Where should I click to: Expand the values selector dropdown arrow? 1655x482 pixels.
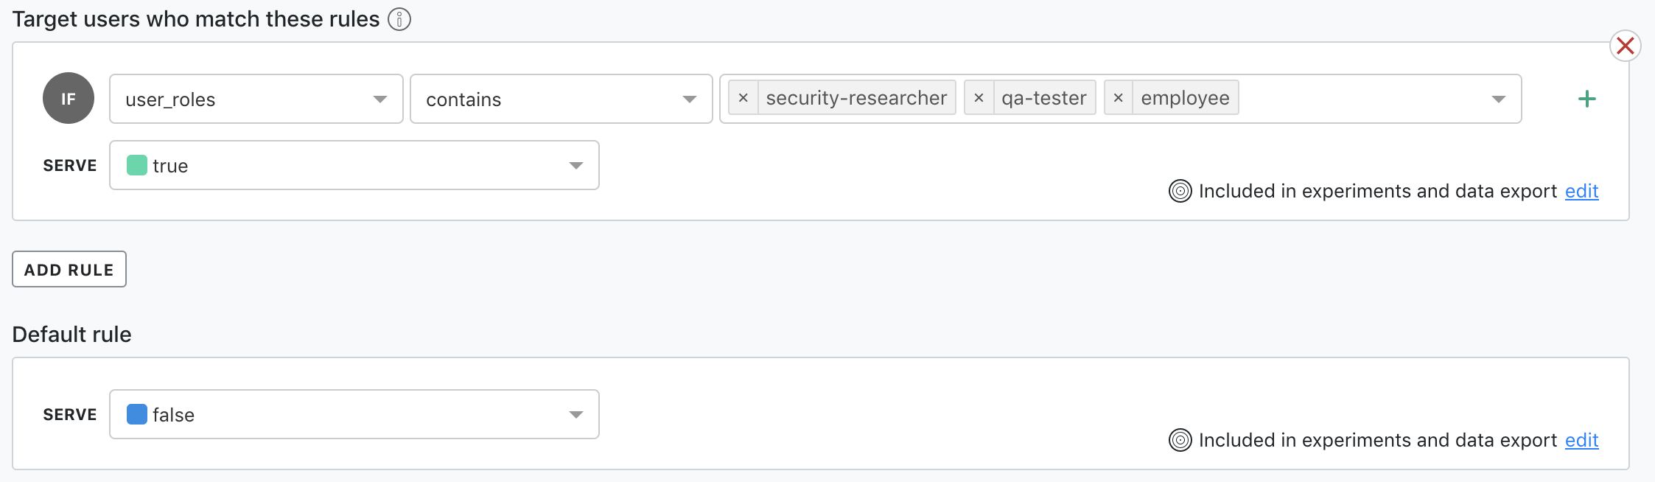pyautogui.click(x=1499, y=99)
